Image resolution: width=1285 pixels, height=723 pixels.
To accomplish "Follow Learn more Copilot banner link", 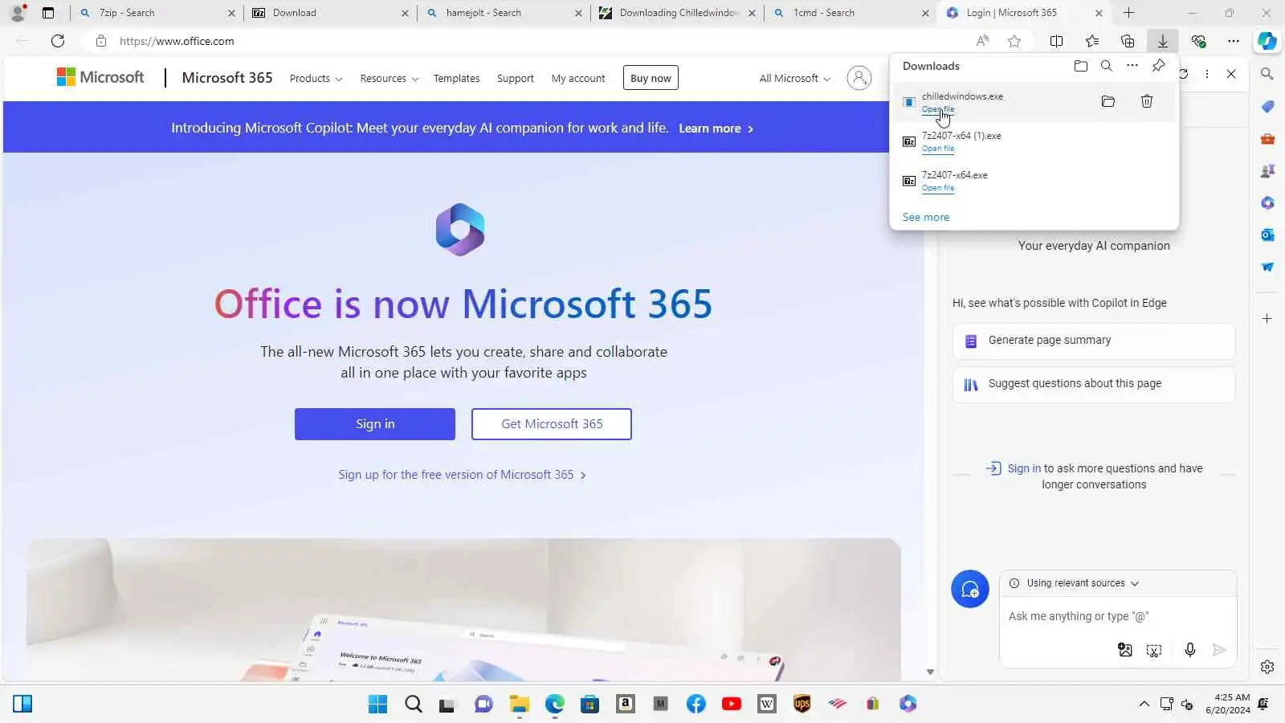I will pyautogui.click(x=716, y=129).
